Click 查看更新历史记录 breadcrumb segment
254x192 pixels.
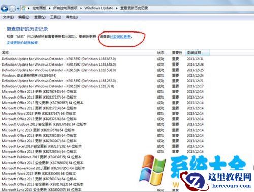(134, 8)
